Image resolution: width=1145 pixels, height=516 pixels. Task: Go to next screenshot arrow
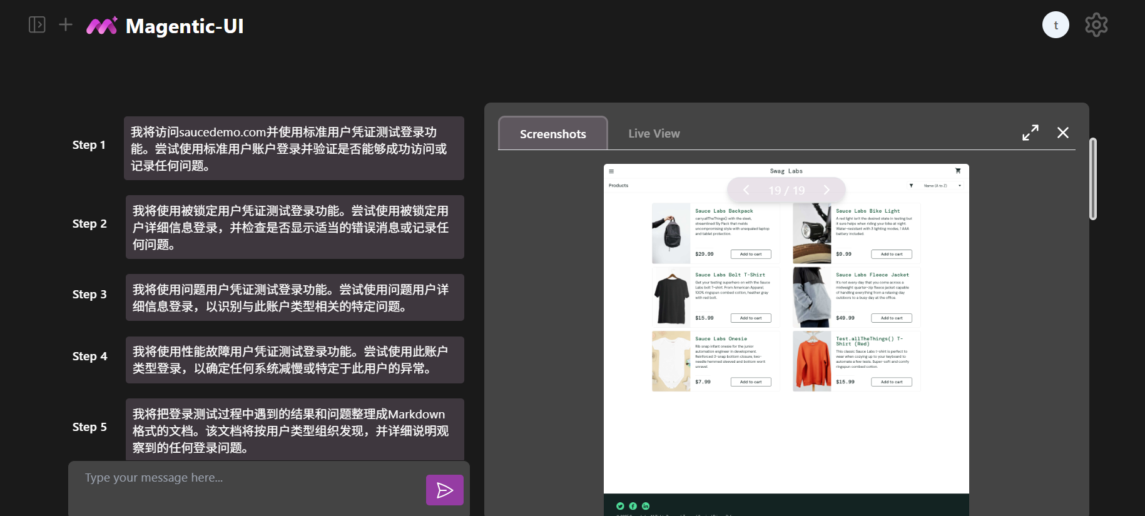827,190
